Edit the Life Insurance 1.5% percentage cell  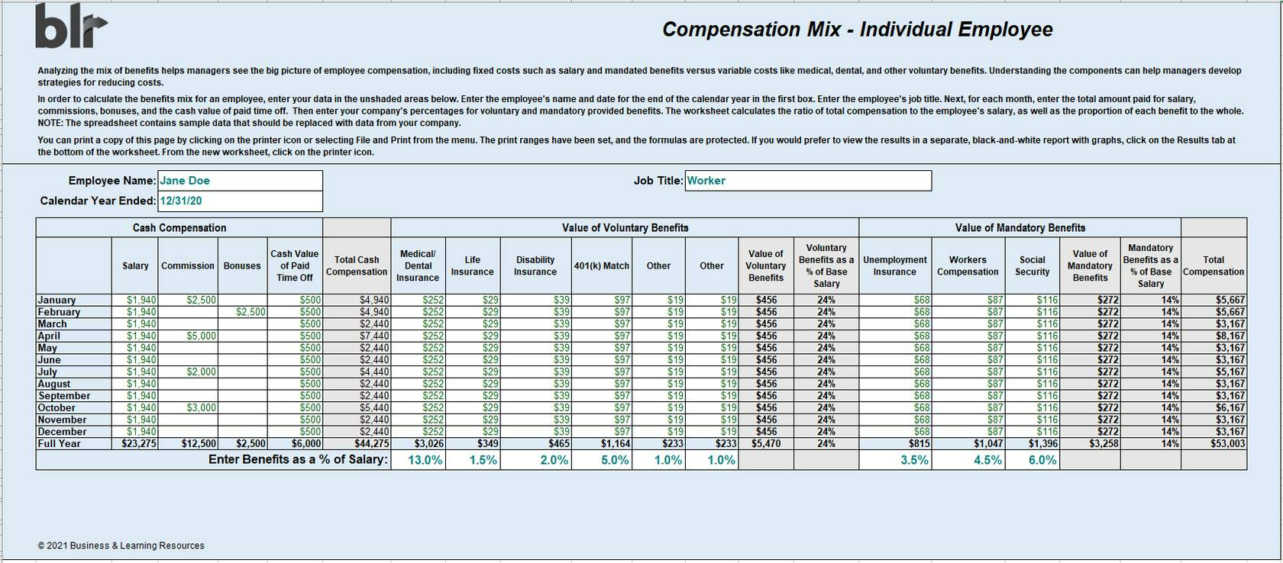coord(473,460)
